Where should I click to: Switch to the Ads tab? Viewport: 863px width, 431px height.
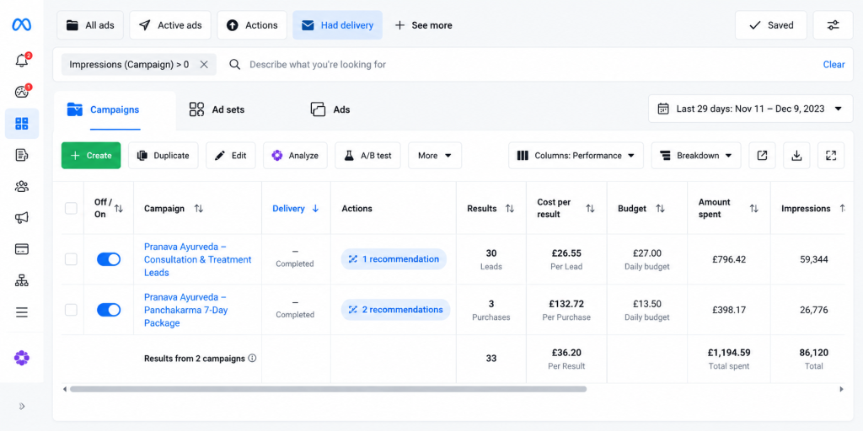tap(330, 109)
